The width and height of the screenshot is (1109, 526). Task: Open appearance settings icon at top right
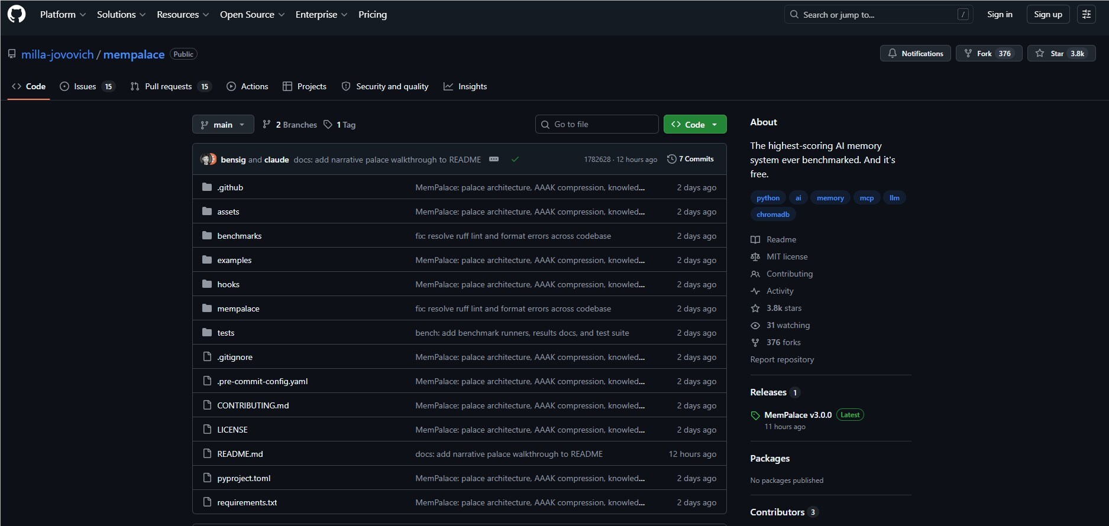(x=1087, y=15)
